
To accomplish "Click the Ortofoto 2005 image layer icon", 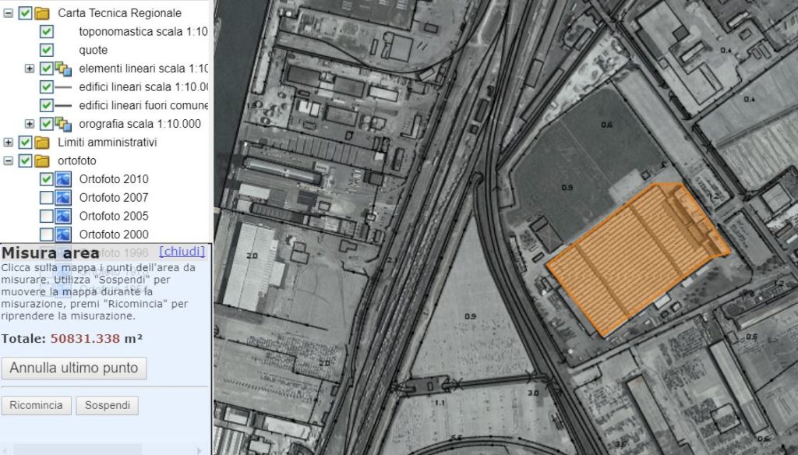I will [64, 216].
